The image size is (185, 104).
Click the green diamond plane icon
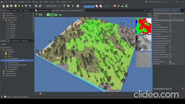tap(60, 15)
